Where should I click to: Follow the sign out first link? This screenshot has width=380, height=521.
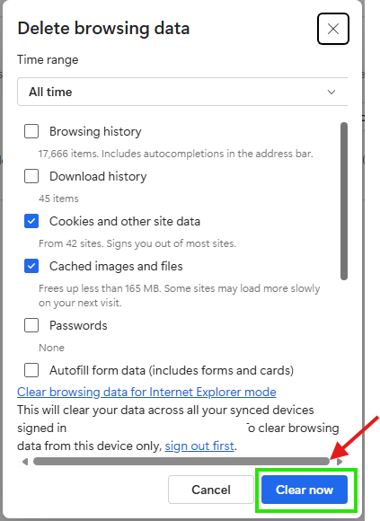click(x=199, y=446)
